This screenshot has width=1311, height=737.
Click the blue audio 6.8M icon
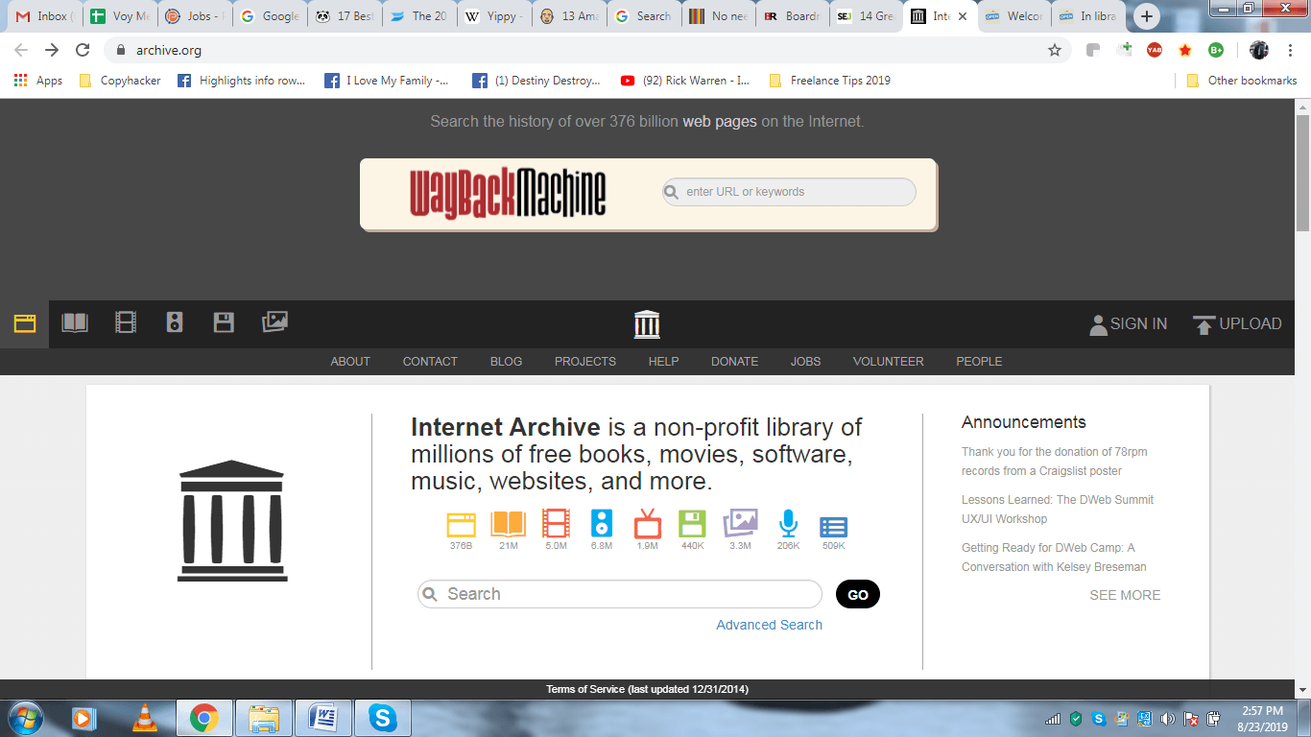tap(602, 523)
